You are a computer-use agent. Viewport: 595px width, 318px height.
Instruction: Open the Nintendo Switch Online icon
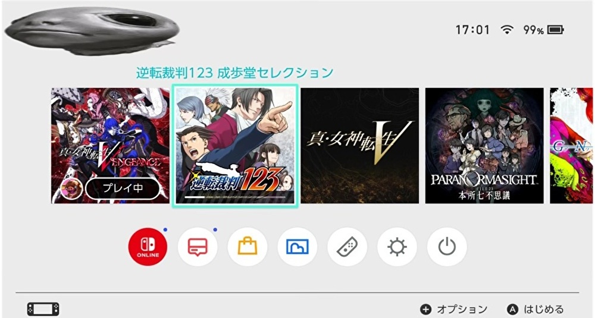click(148, 247)
